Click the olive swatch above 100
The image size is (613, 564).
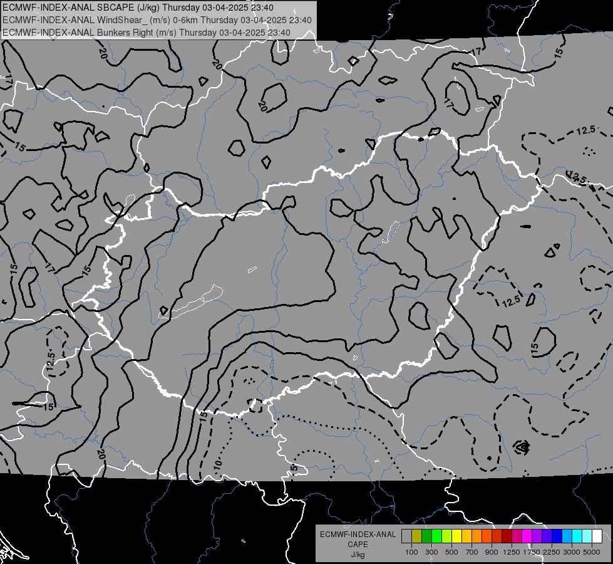[x=417, y=536]
